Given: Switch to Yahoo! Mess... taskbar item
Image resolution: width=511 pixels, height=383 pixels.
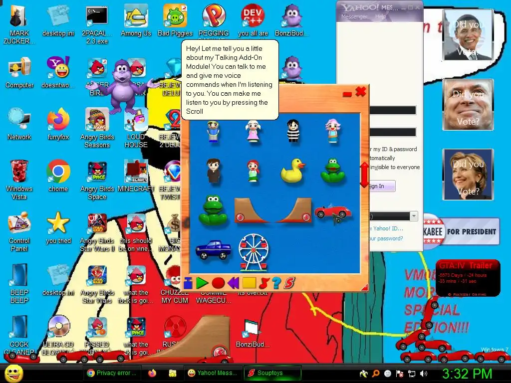Looking at the screenshot, I should [213, 373].
